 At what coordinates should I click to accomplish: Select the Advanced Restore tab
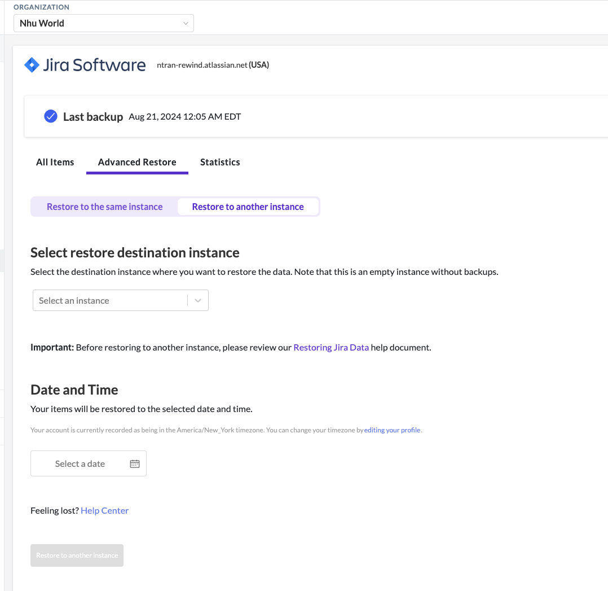click(x=137, y=162)
